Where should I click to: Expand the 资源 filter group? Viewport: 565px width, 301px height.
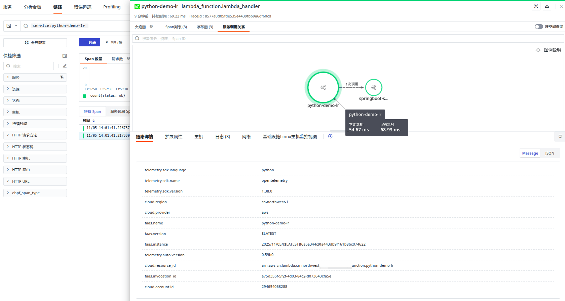click(x=35, y=89)
